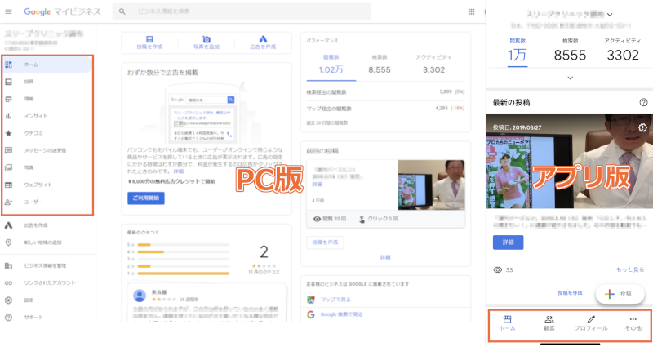Tap 顧客 in app bottom navigation
This screenshot has height=347, width=653.
[x=549, y=323]
